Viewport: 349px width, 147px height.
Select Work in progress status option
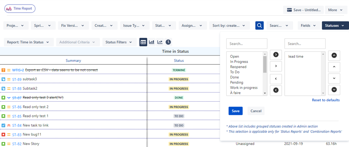click(244, 88)
